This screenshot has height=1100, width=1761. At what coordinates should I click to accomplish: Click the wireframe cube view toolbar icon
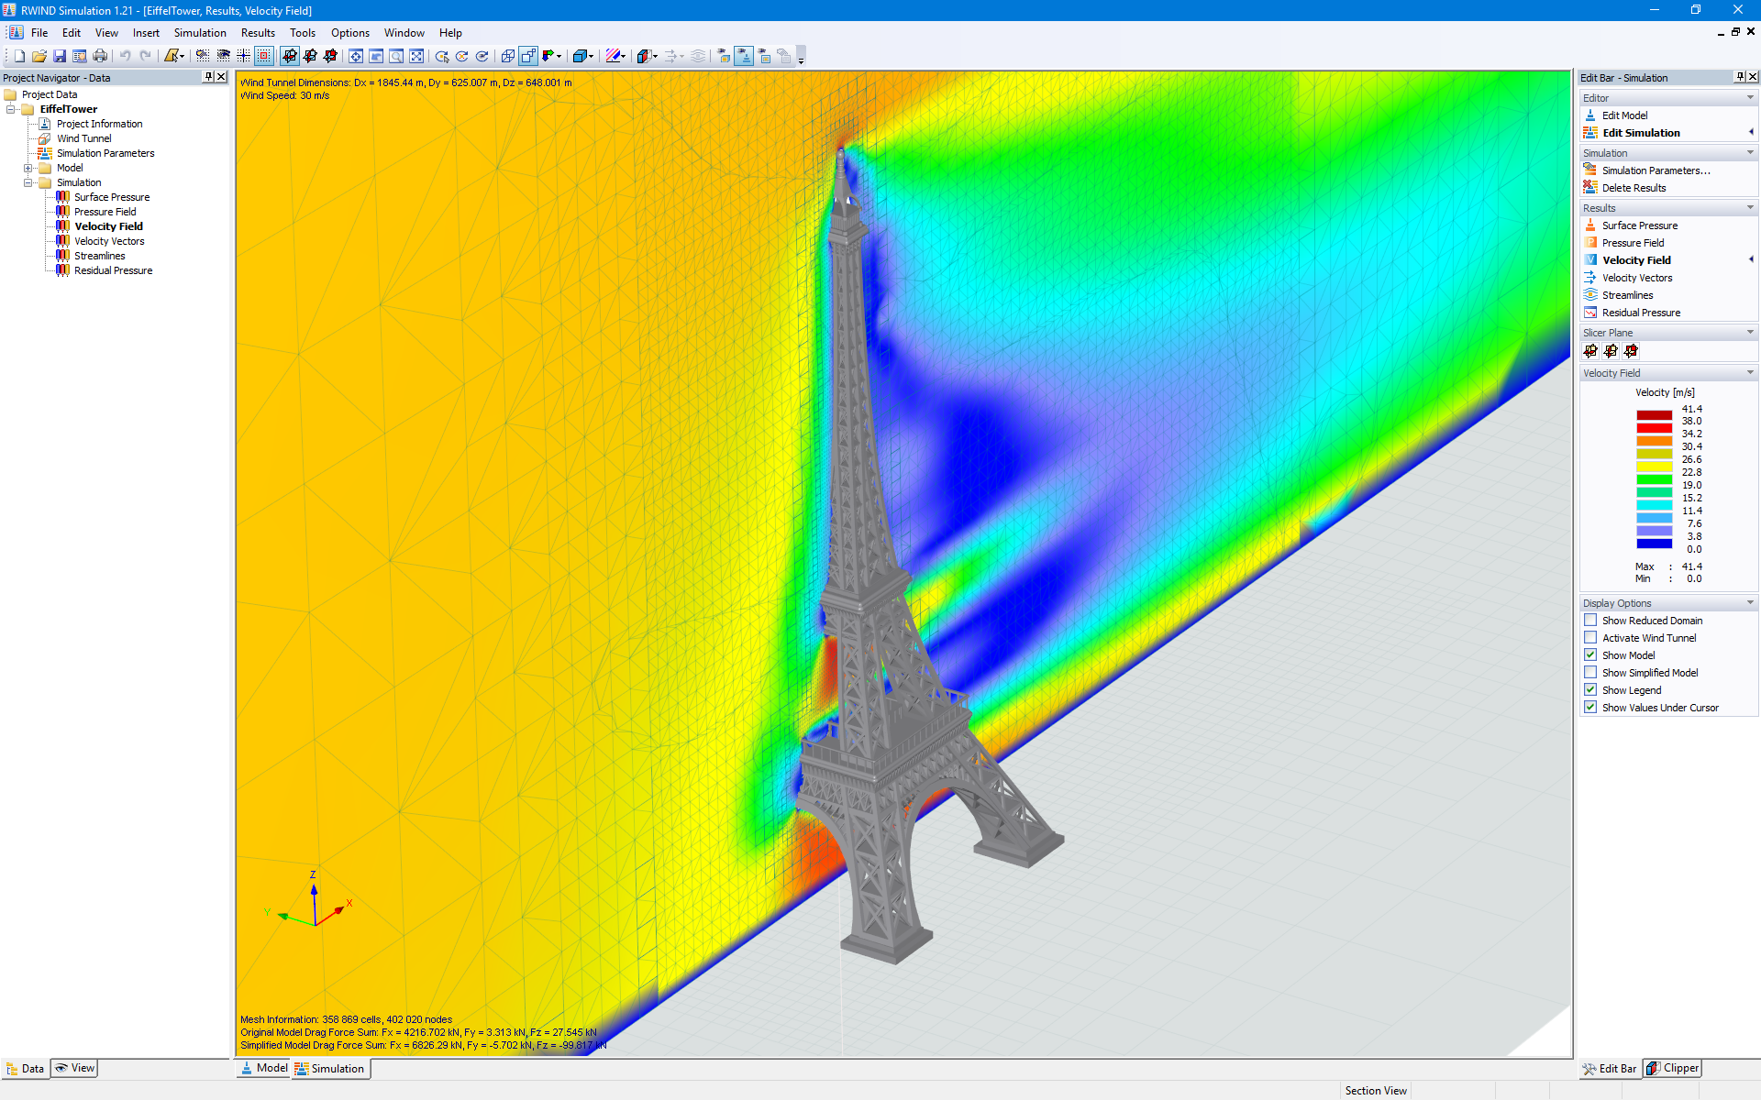pos(507,56)
